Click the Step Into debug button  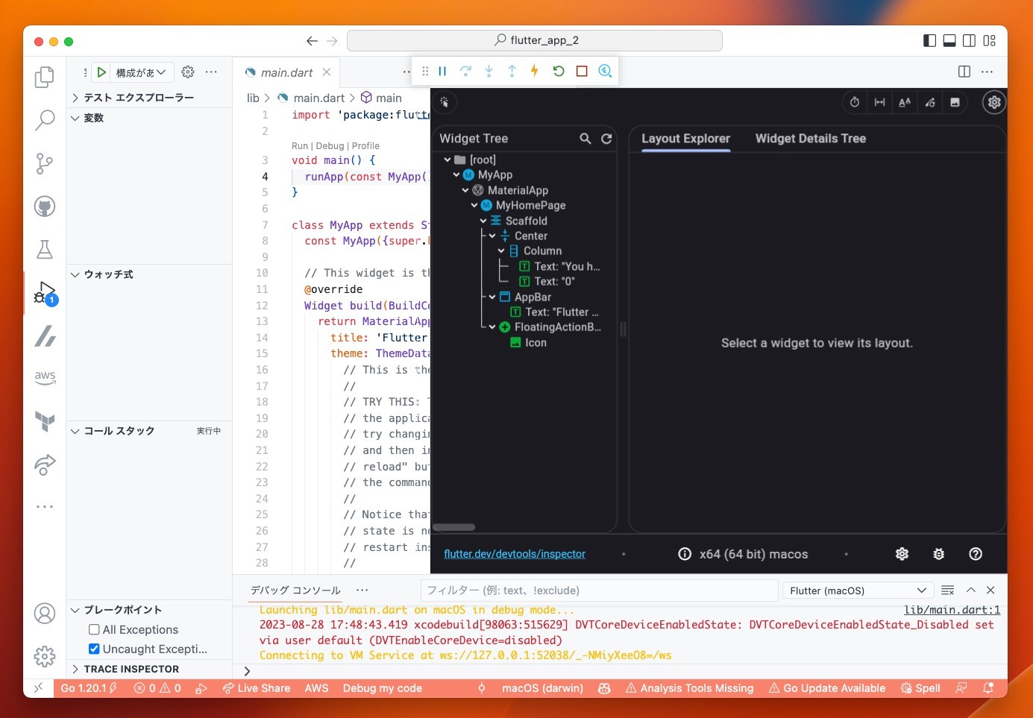click(489, 71)
